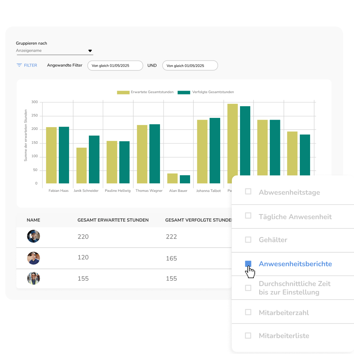Enable the Tägliche Anwesenheit checkbox
This screenshot has height=354, width=354.
tap(248, 216)
